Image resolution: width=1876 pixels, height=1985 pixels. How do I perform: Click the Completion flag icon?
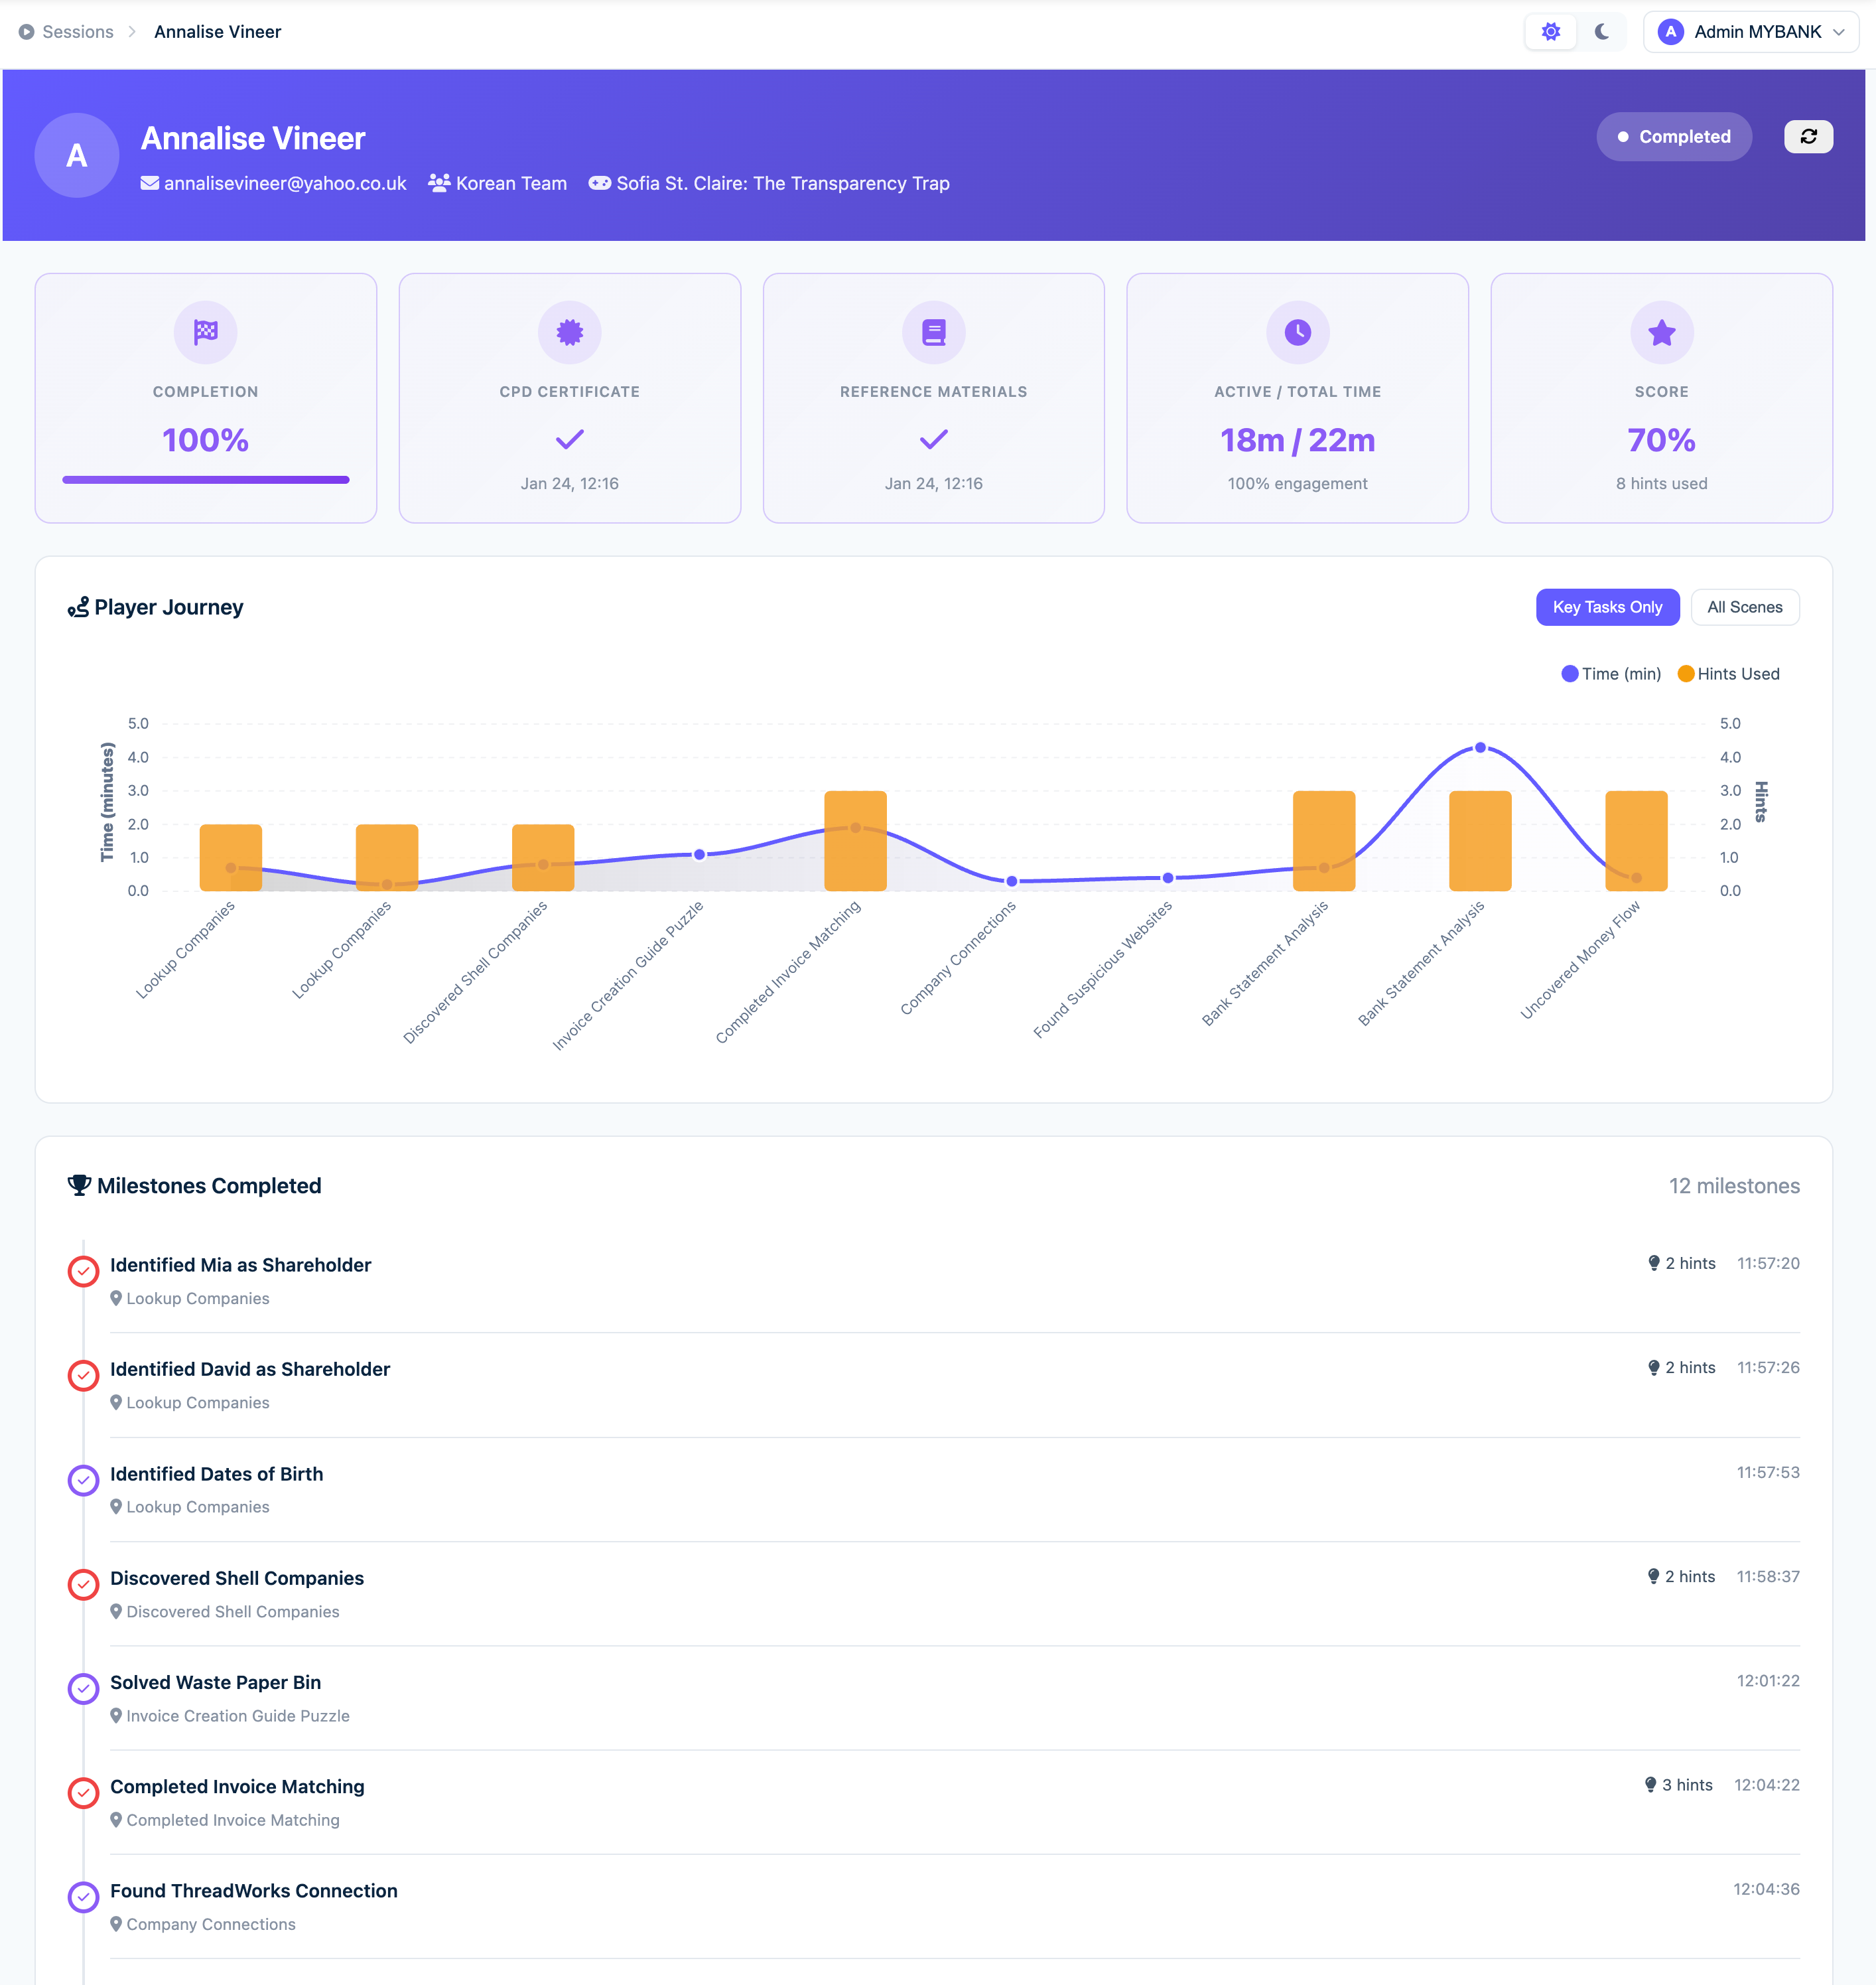[x=206, y=332]
